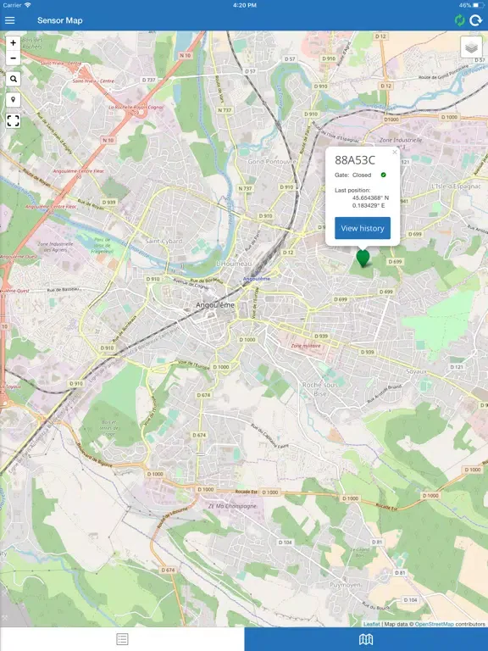Open map search tool

pyautogui.click(x=14, y=79)
